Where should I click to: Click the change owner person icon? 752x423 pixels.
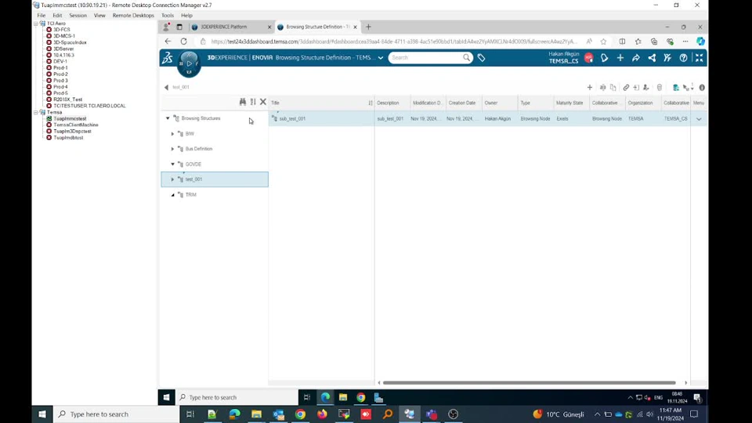coord(646,87)
